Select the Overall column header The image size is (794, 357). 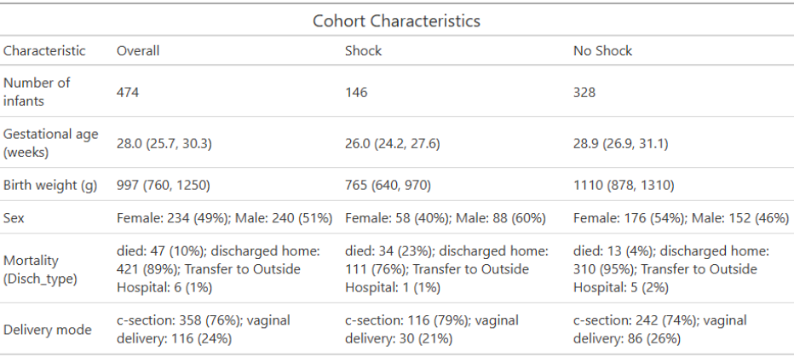point(138,50)
